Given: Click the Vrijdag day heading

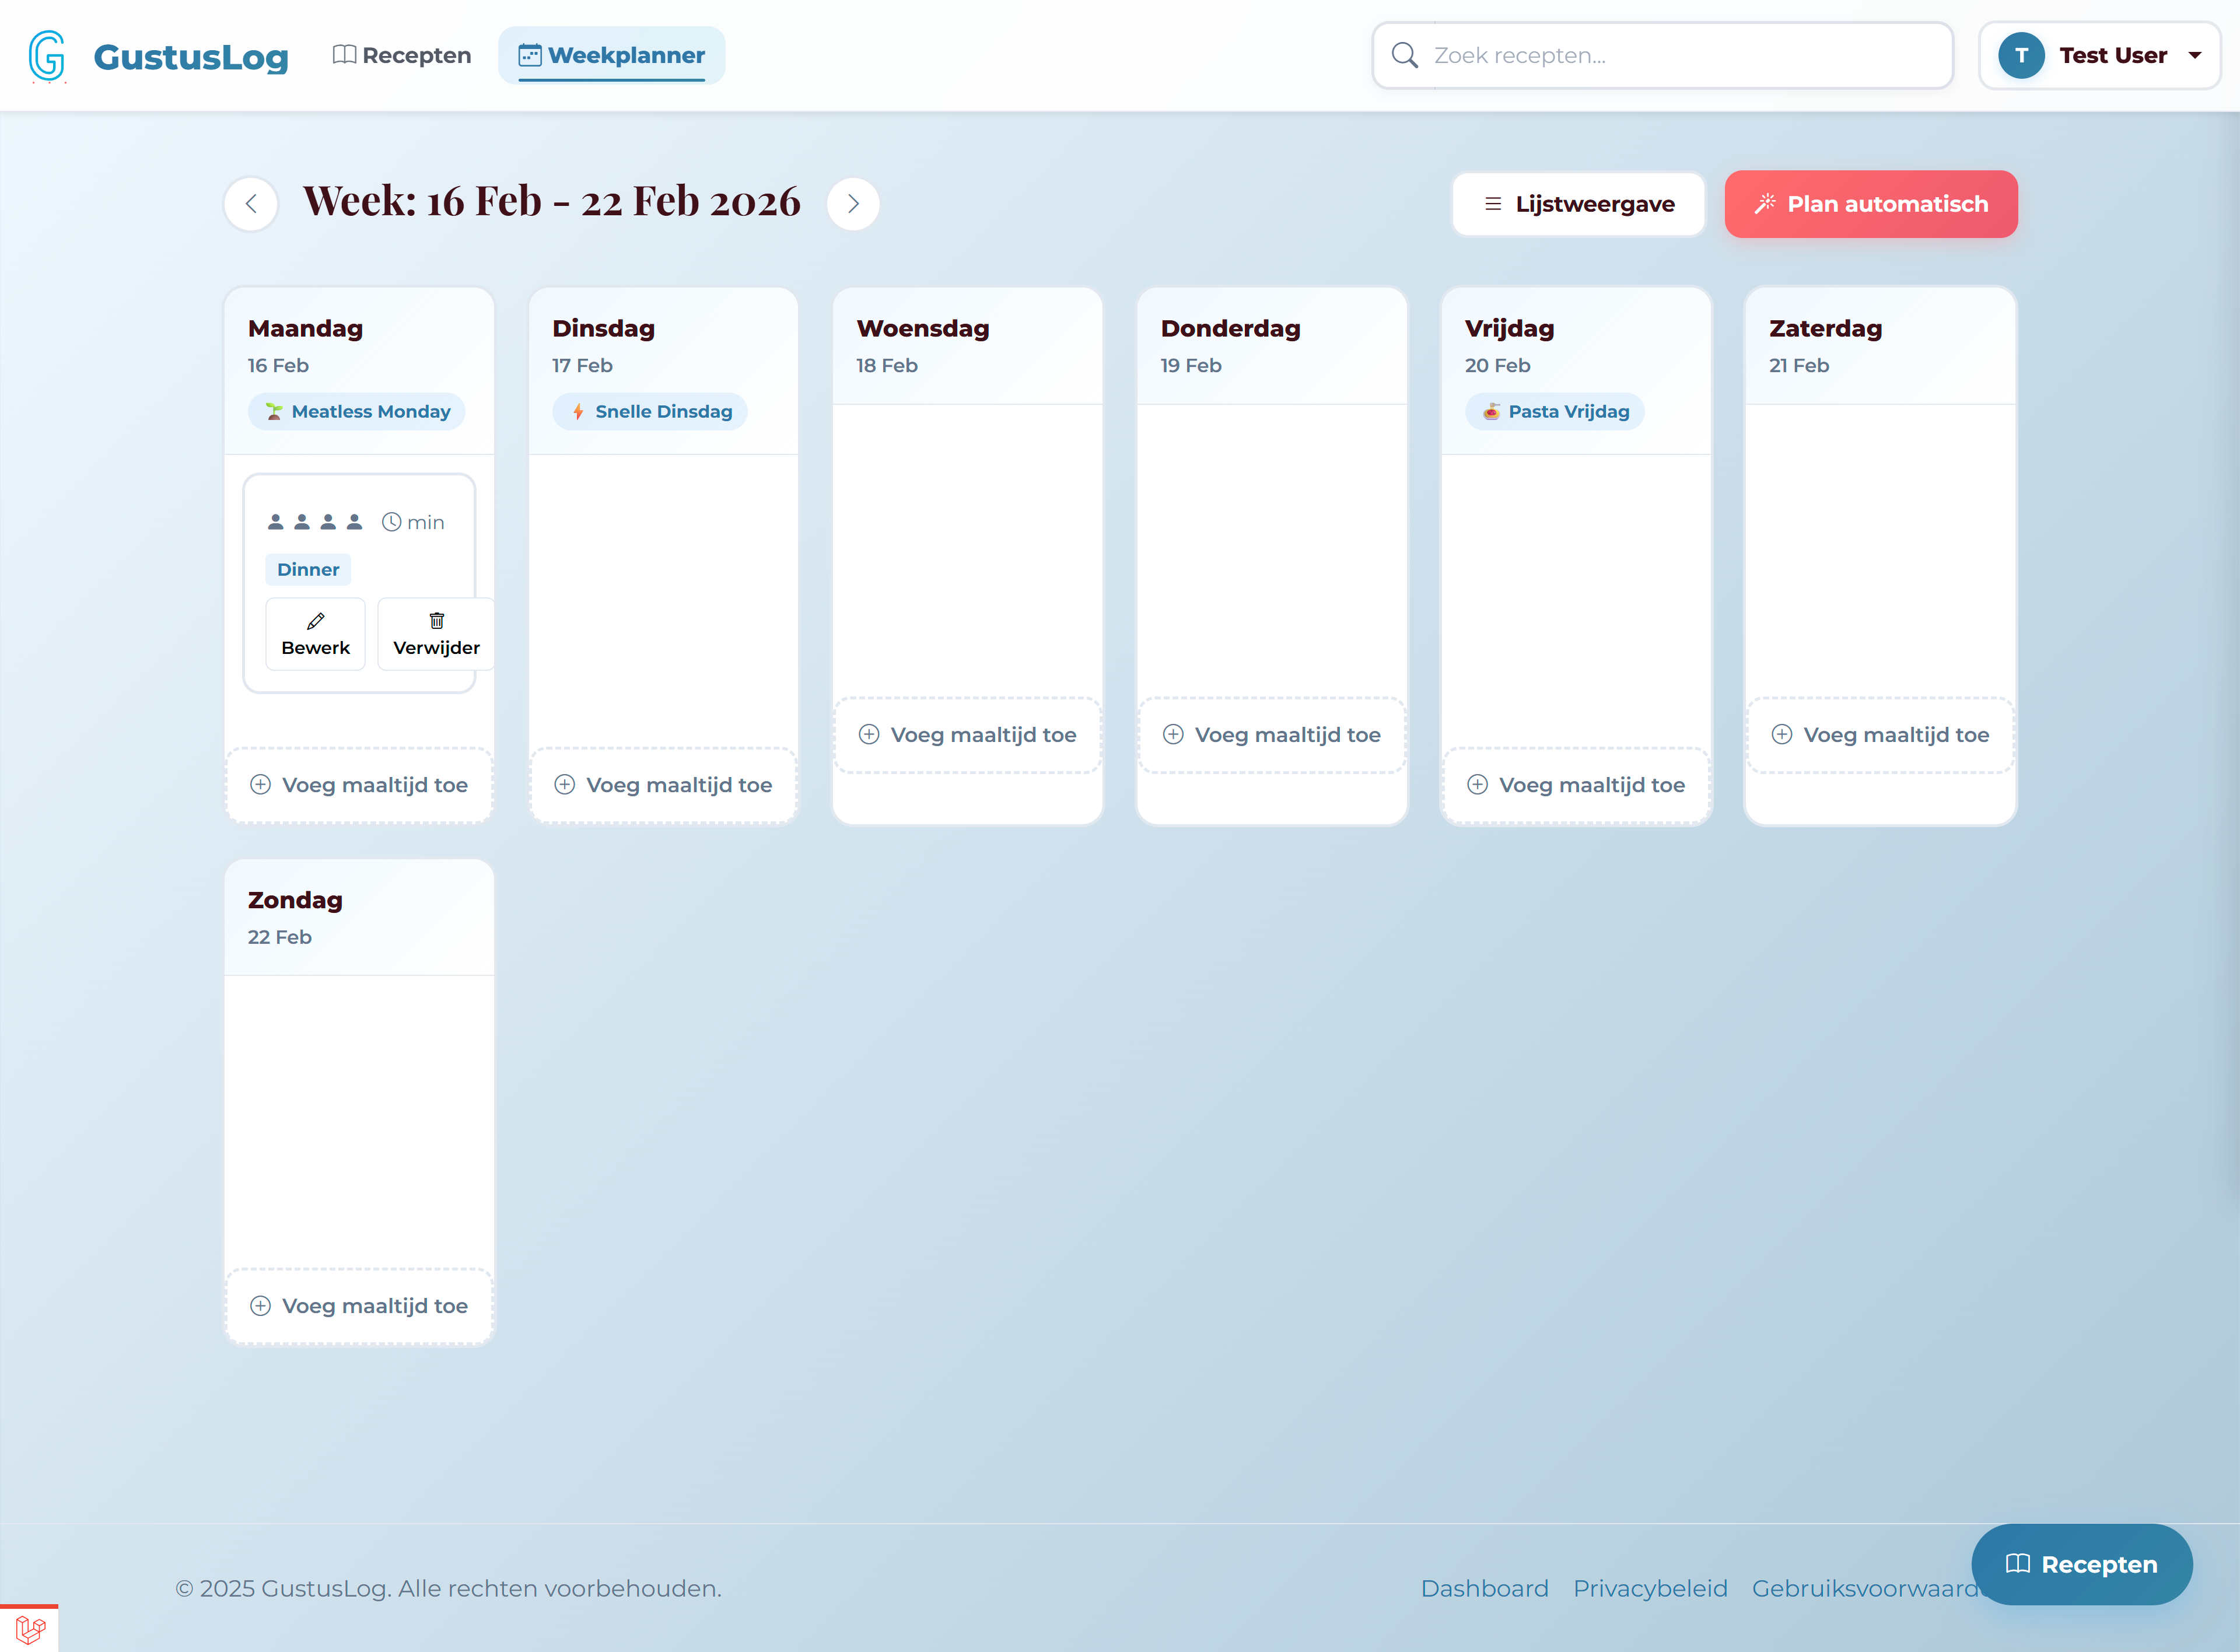Looking at the screenshot, I should click(1509, 328).
